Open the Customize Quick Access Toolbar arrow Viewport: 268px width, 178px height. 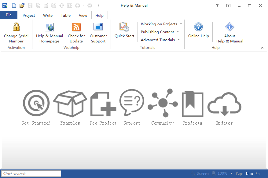coord(98,5)
